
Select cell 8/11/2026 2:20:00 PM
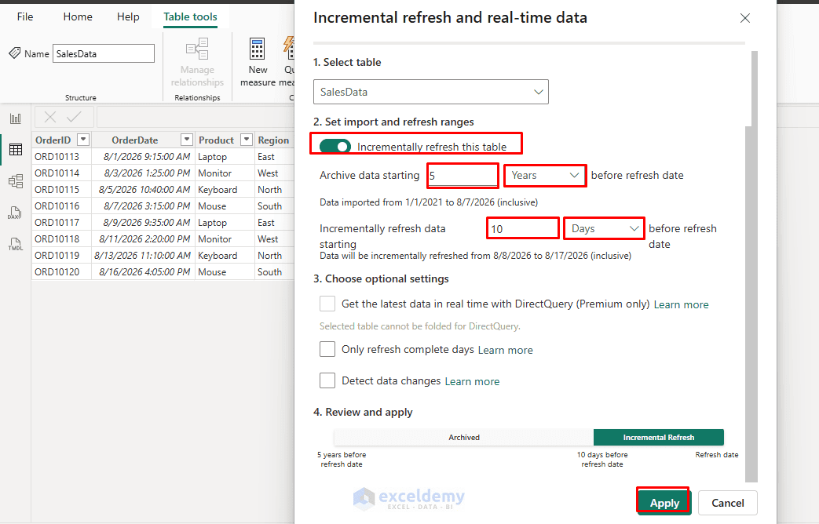tap(143, 238)
